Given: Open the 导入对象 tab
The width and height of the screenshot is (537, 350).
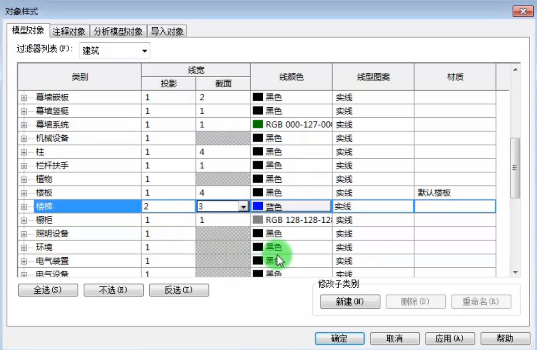Looking at the screenshot, I should 167,31.
